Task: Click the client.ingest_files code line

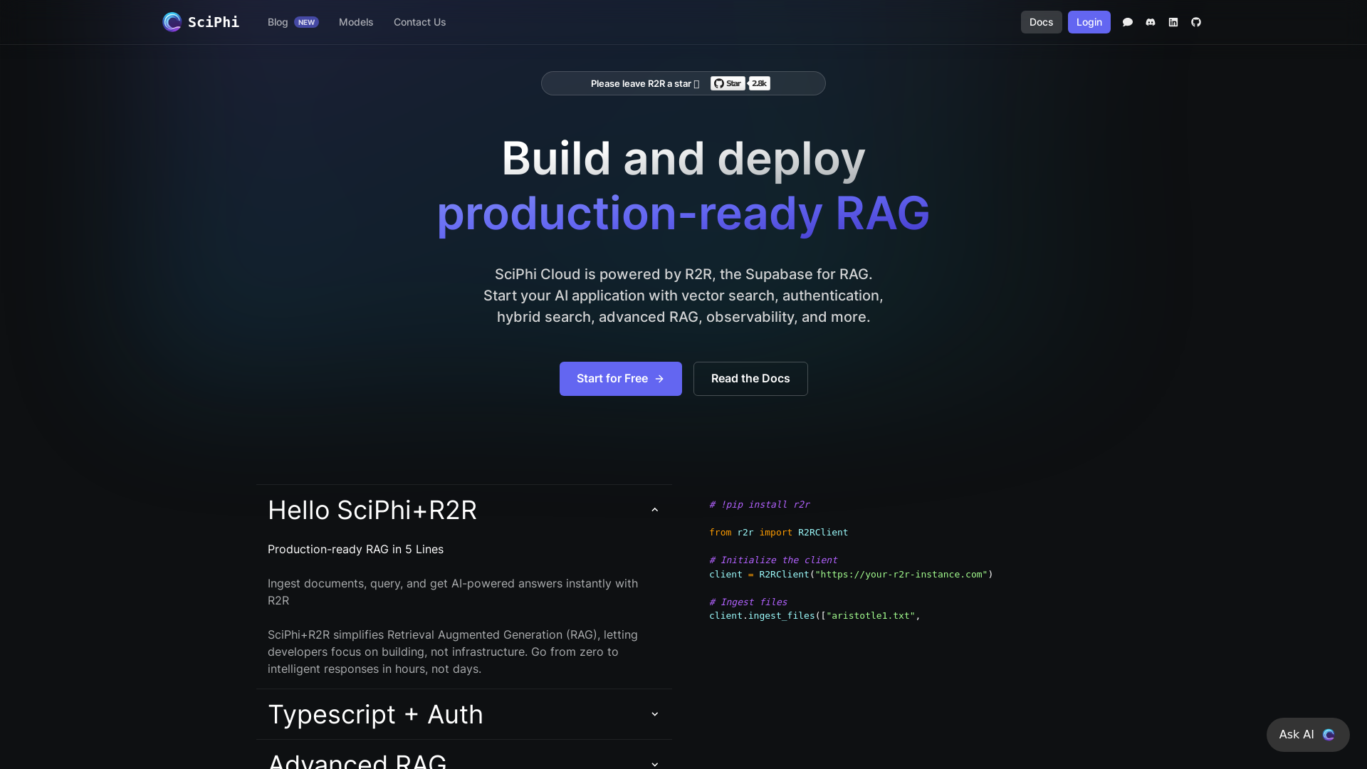Action: pos(815,615)
